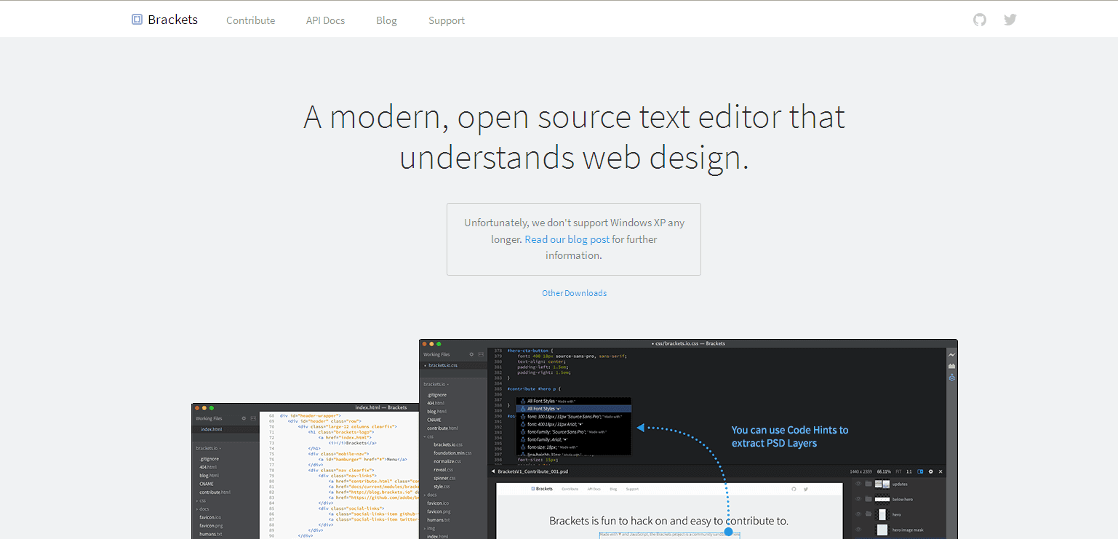This screenshot has height=539, width=1118.
Task: Expand the img folder in the file tree
Action: (x=429, y=528)
